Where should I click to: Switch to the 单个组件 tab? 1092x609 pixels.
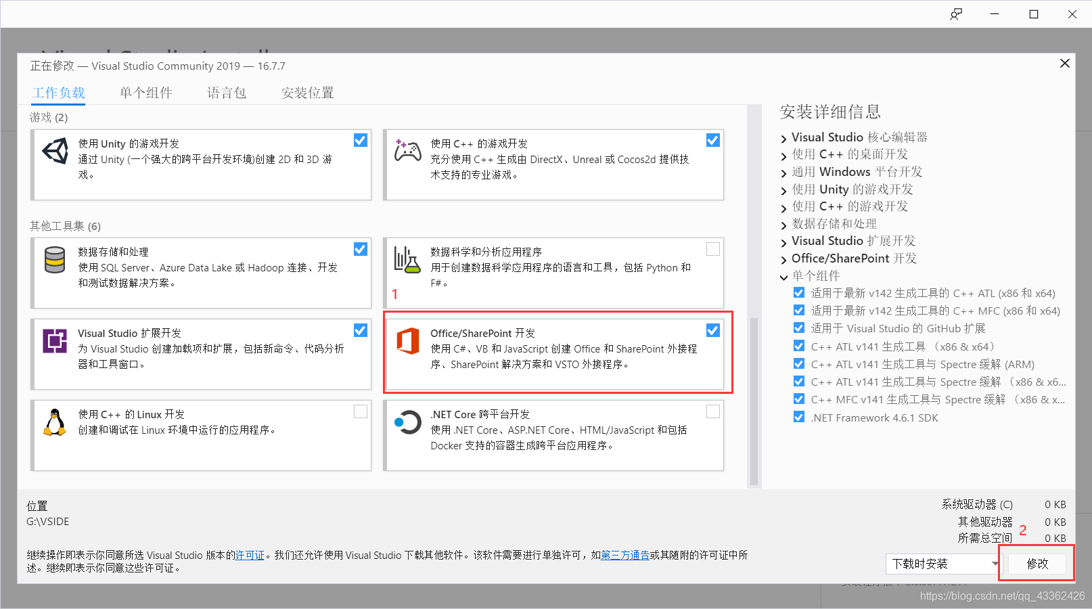coord(146,93)
